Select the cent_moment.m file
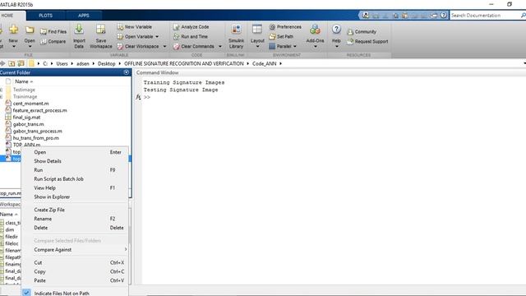This screenshot has width=526, height=296. pyautogui.click(x=30, y=104)
